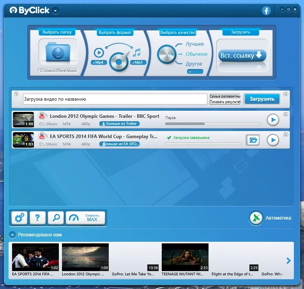Turn the quality knob
Screen dimensions: 304x289
pos(166,55)
